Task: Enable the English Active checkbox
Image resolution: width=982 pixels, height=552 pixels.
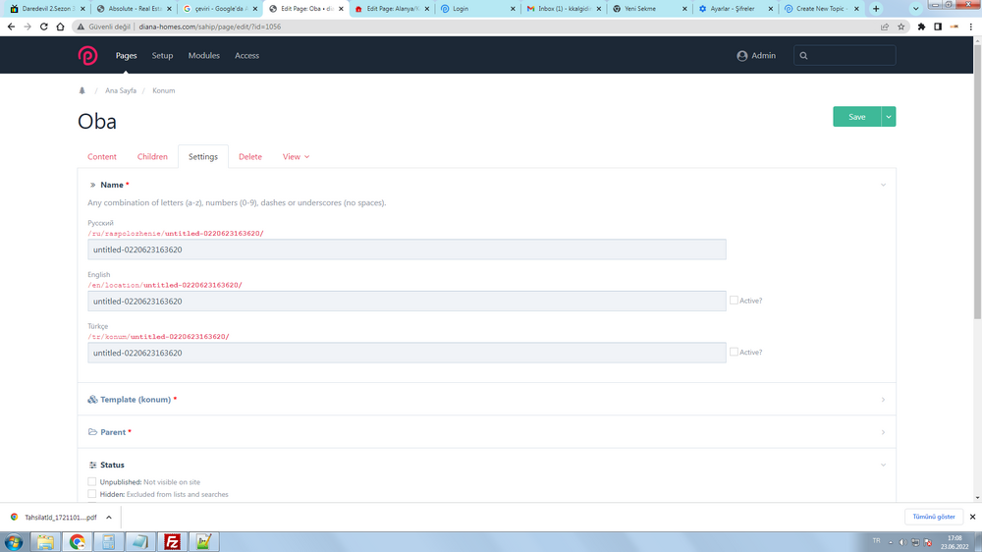Action: tap(734, 301)
